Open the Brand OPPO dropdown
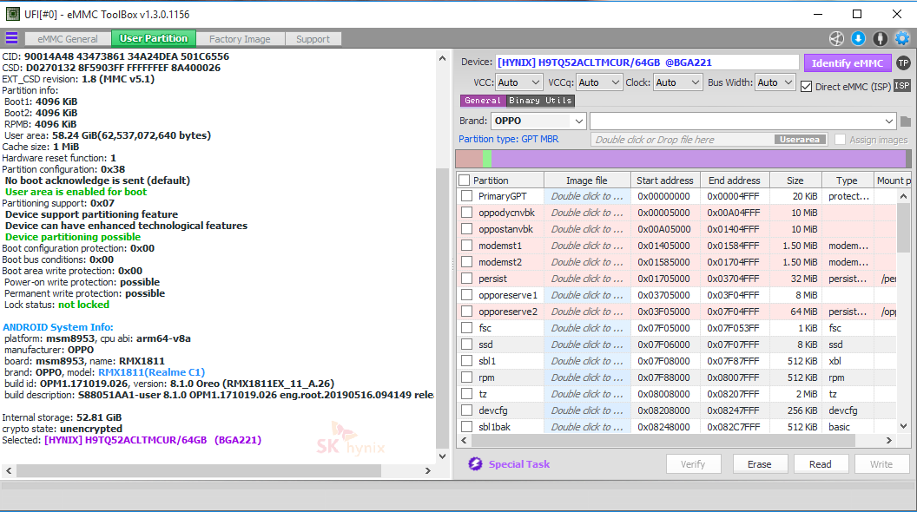Image resolution: width=917 pixels, height=512 pixels. click(x=538, y=121)
